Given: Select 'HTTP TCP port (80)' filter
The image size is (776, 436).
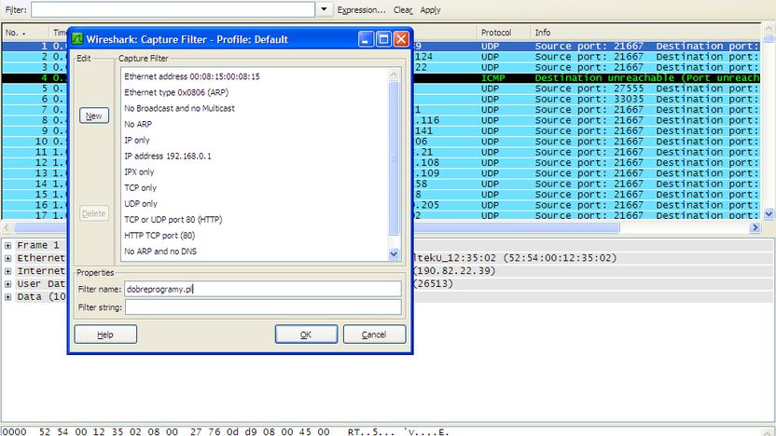Looking at the screenshot, I should click(x=159, y=235).
